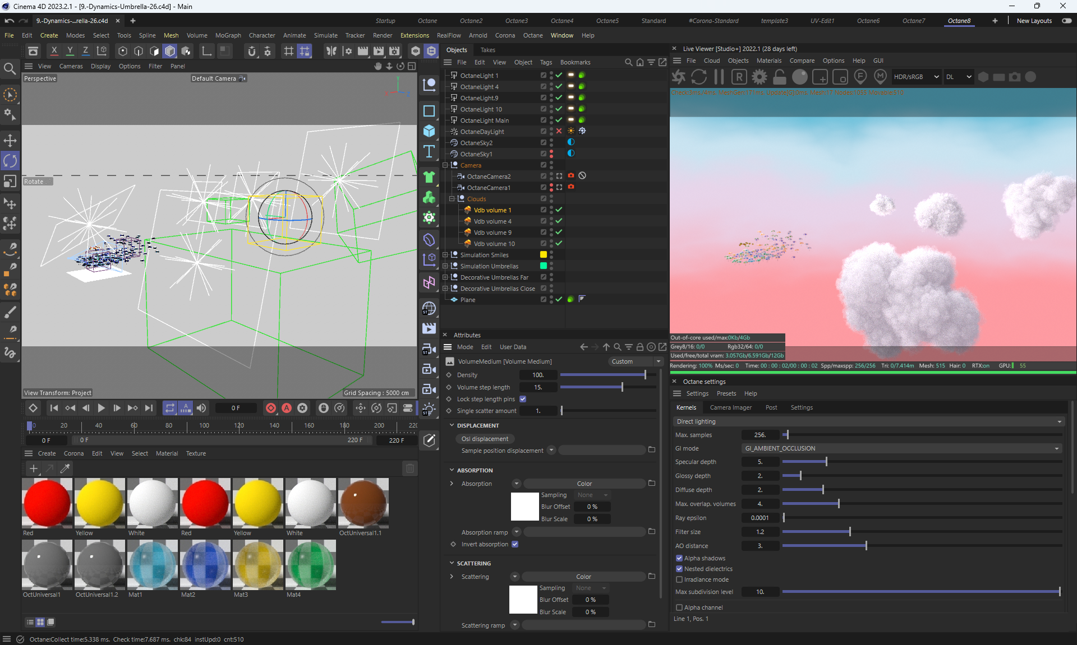This screenshot has width=1077, height=645.
Task: Click the record active objects button
Action: point(271,408)
